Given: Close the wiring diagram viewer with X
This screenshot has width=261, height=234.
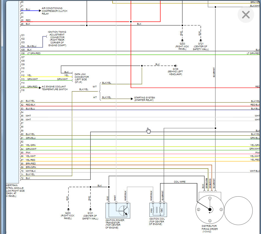Looking at the screenshot, I should [246, 15].
